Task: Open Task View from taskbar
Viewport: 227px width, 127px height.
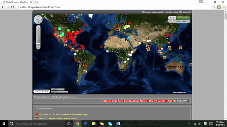Action: pos(69,124)
